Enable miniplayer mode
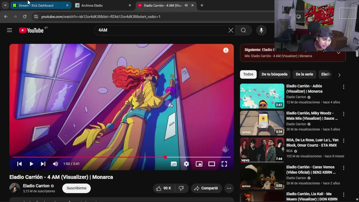 [x=199, y=164]
